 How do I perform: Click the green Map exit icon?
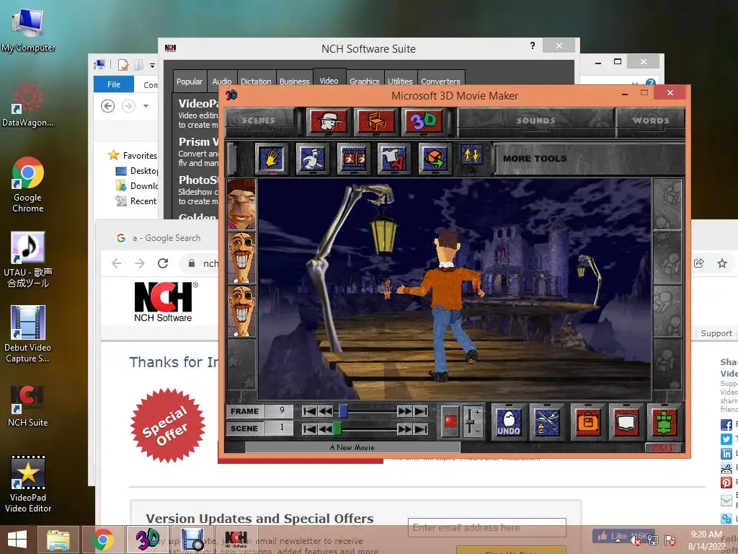tap(664, 421)
